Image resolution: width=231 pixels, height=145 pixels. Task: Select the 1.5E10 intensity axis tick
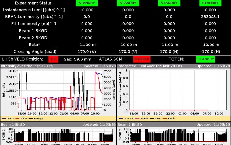(x=11, y=90)
